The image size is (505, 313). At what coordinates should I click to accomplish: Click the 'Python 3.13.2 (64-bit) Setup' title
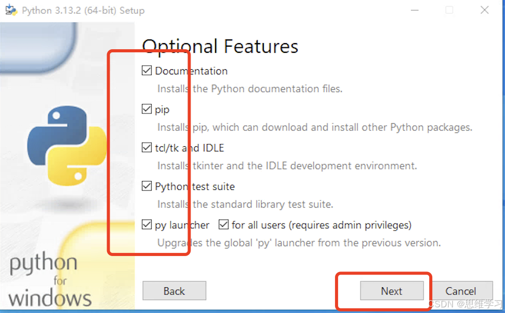tap(83, 11)
